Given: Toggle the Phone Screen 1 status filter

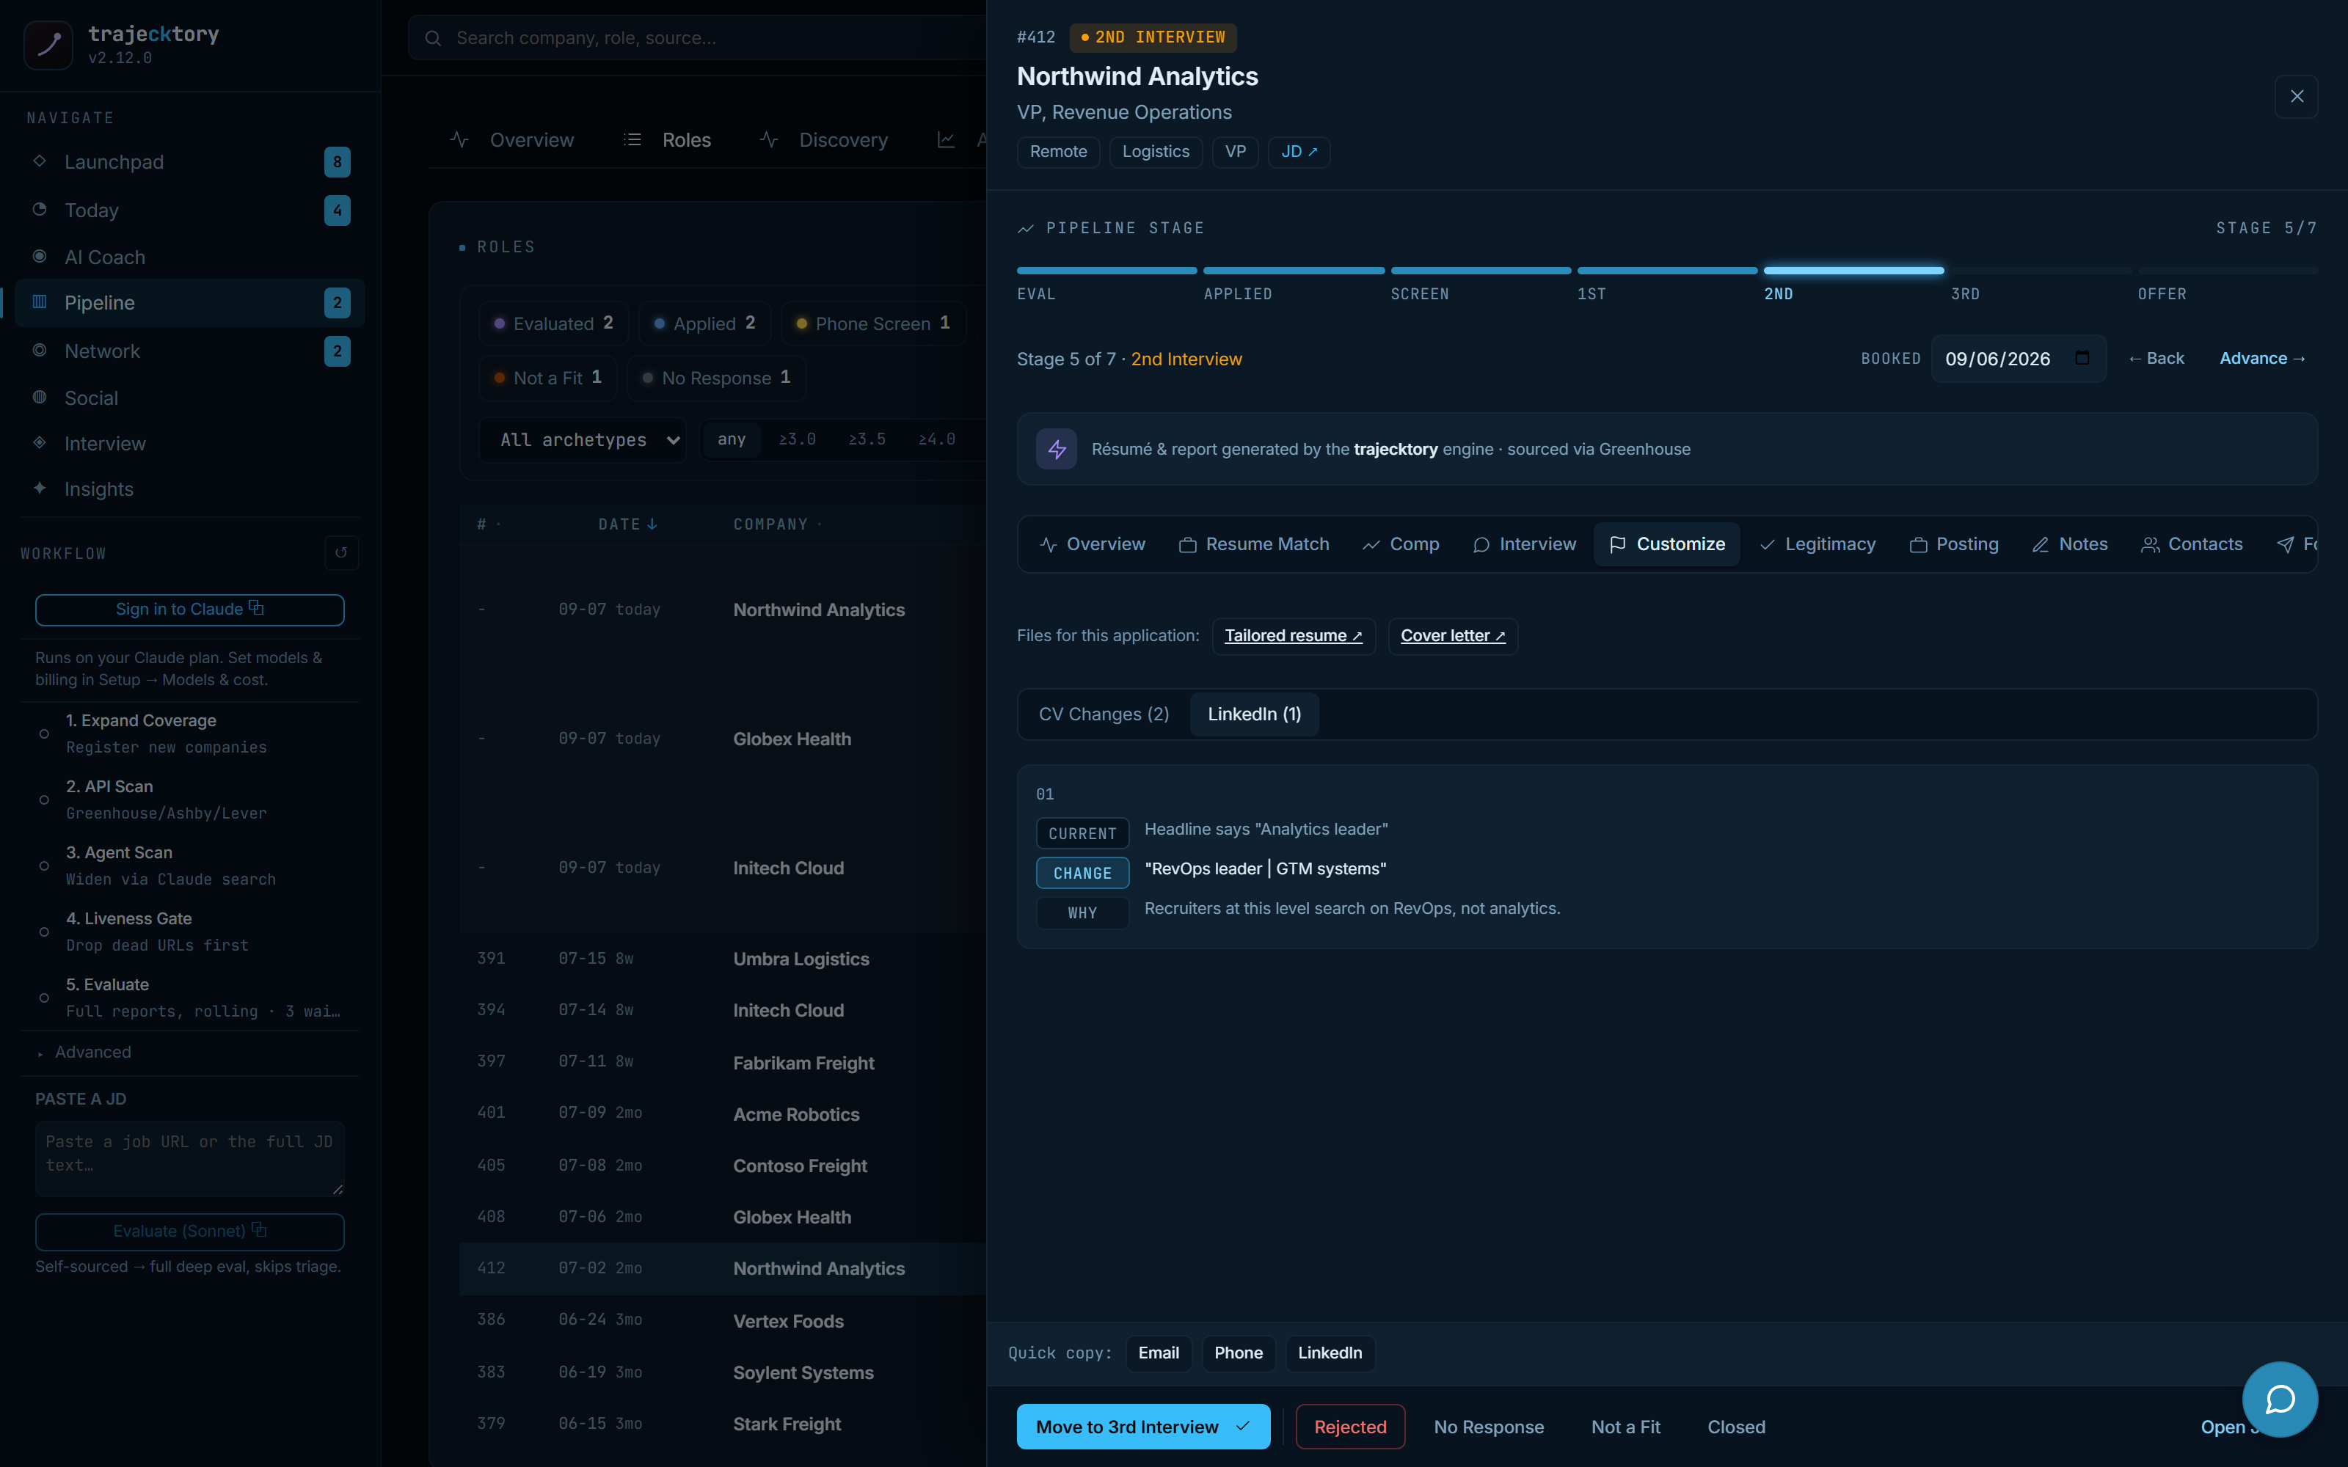Looking at the screenshot, I should 873,323.
